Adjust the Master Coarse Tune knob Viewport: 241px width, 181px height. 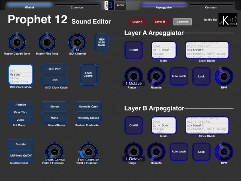pos(17,42)
